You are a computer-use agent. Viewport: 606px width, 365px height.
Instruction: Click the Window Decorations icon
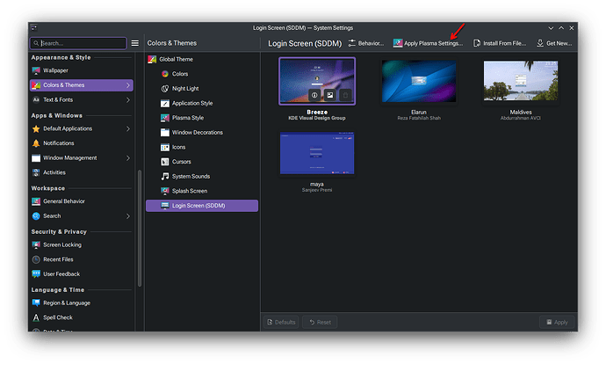pyautogui.click(x=165, y=133)
